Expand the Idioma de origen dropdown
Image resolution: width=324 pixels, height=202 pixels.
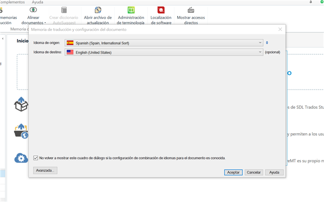click(x=260, y=43)
